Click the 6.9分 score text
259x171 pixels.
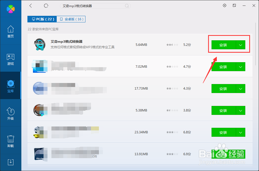(187, 154)
